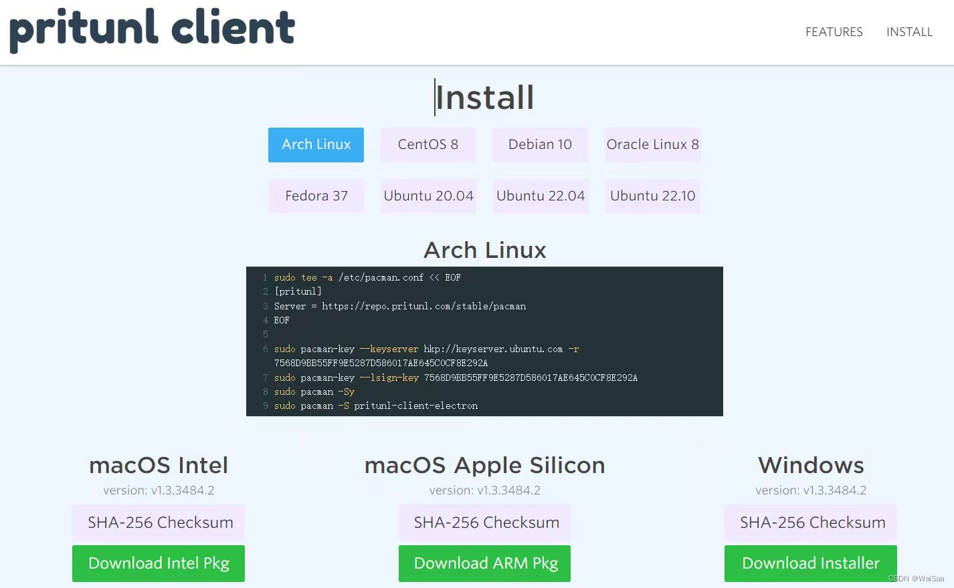Select the Debian 10 tab

pyautogui.click(x=540, y=145)
